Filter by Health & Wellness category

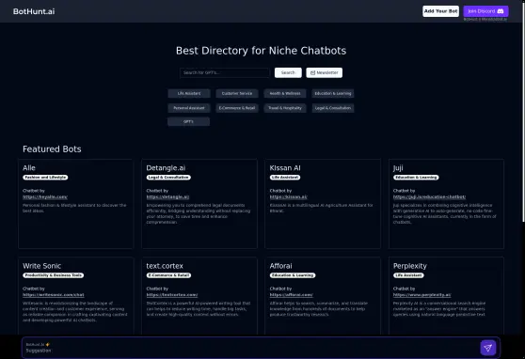pos(285,93)
